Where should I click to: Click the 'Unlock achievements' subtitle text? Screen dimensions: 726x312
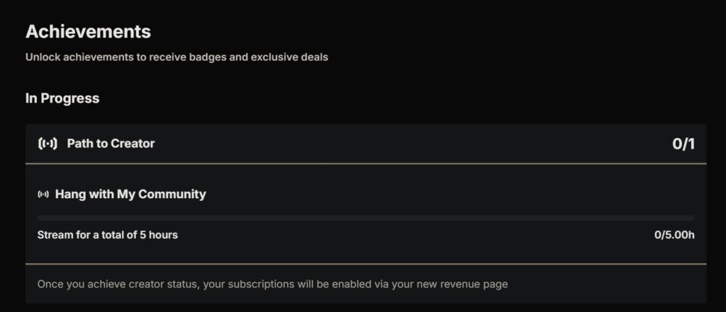[177, 57]
